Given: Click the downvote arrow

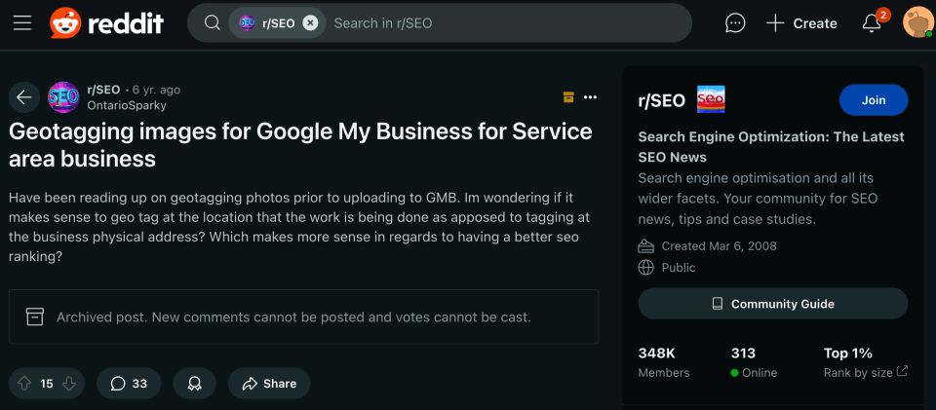Looking at the screenshot, I should 69,383.
